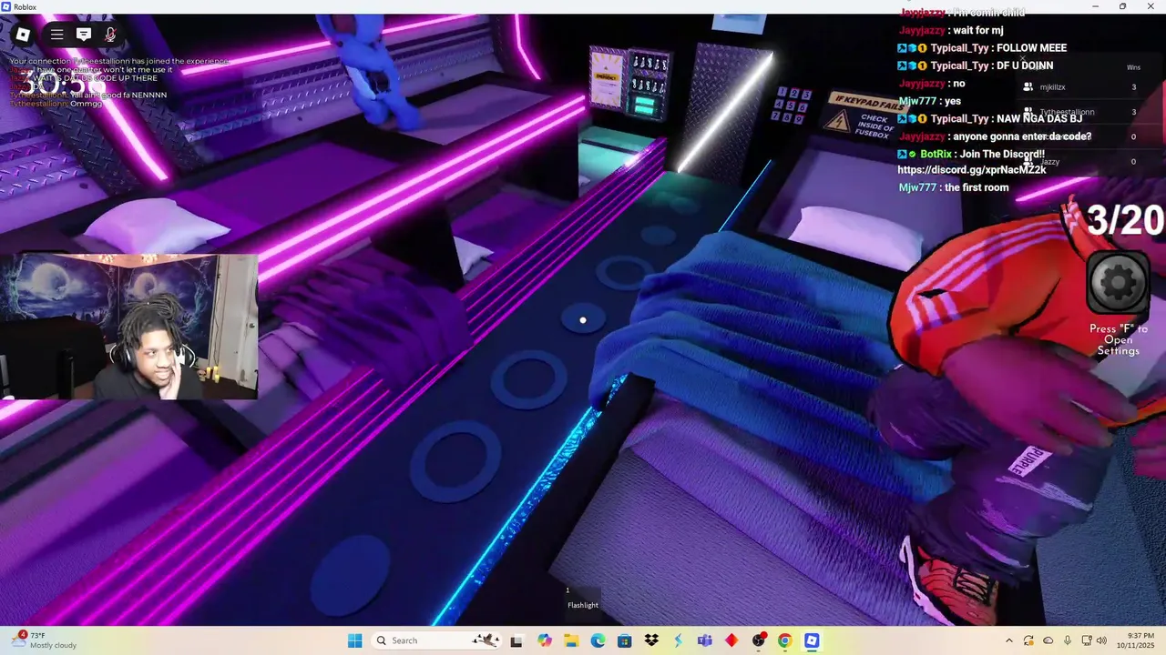Click 'Ommgg' in the Roblox chat
1166x655 pixels.
(x=87, y=104)
